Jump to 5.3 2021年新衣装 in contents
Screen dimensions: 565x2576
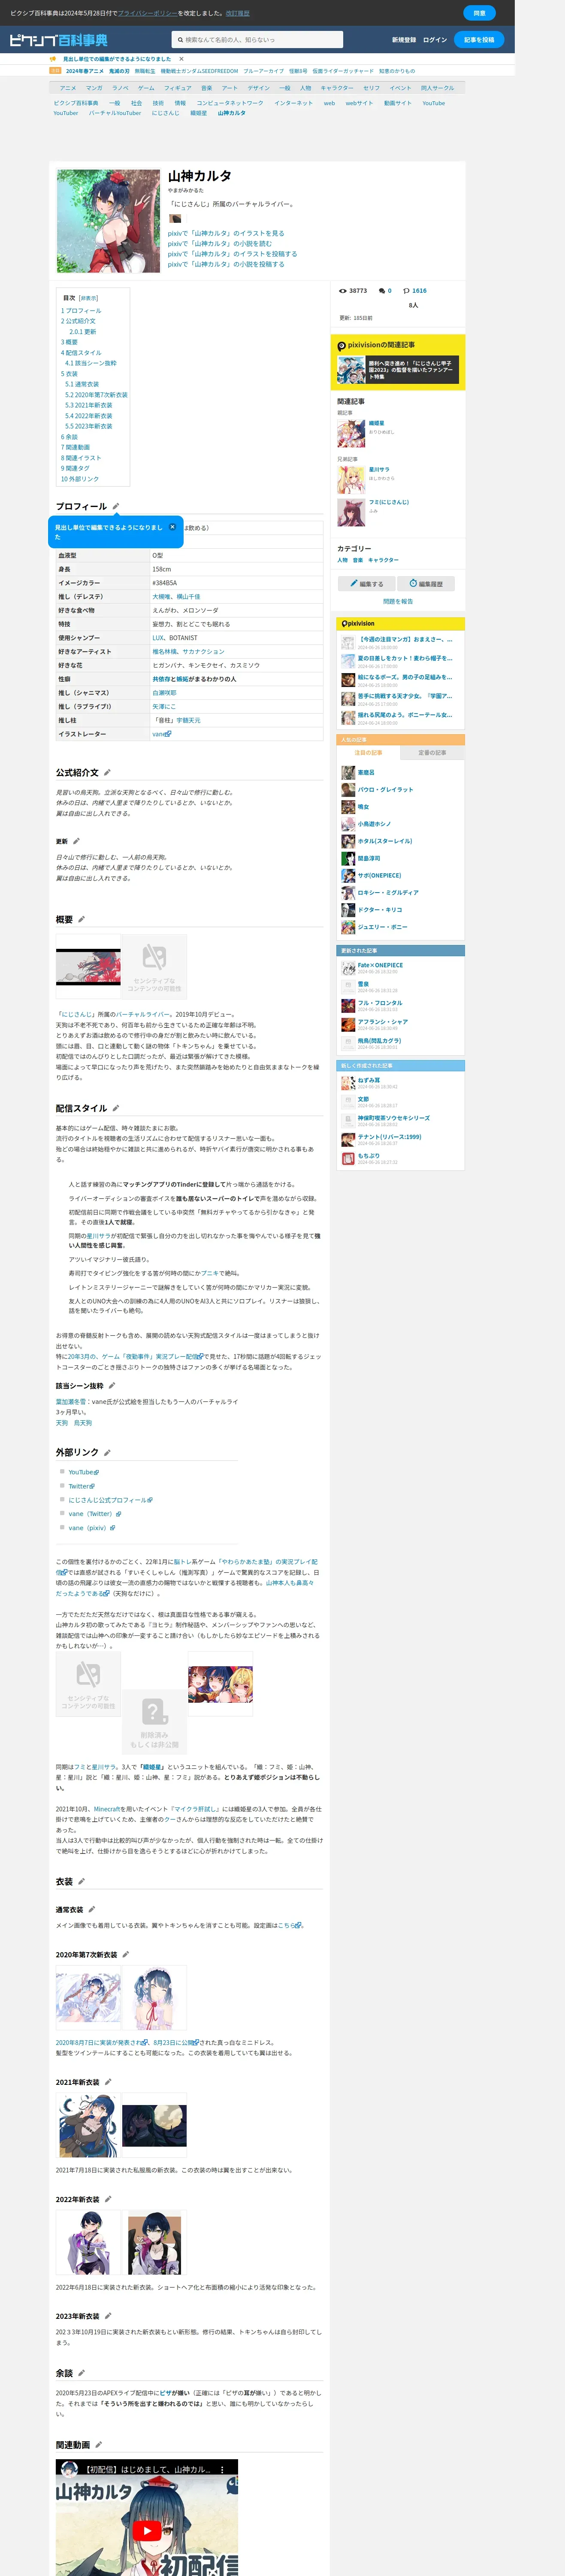point(89,405)
